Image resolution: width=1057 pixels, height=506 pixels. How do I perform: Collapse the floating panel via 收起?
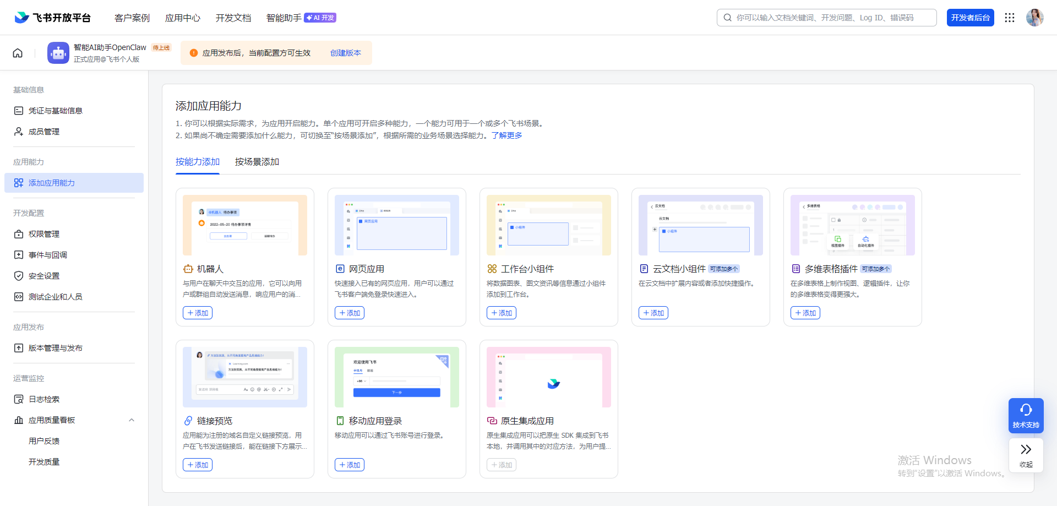1026,455
